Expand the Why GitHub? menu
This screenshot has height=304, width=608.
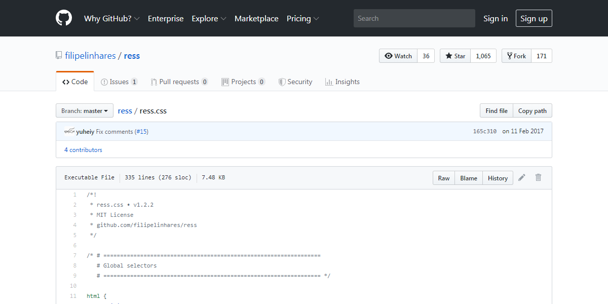pyautogui.click(x=111, y=18)
